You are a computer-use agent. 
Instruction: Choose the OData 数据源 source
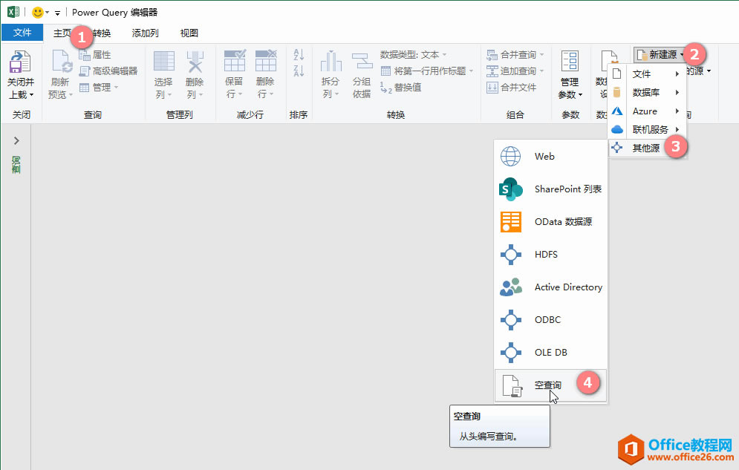[550, 222]
